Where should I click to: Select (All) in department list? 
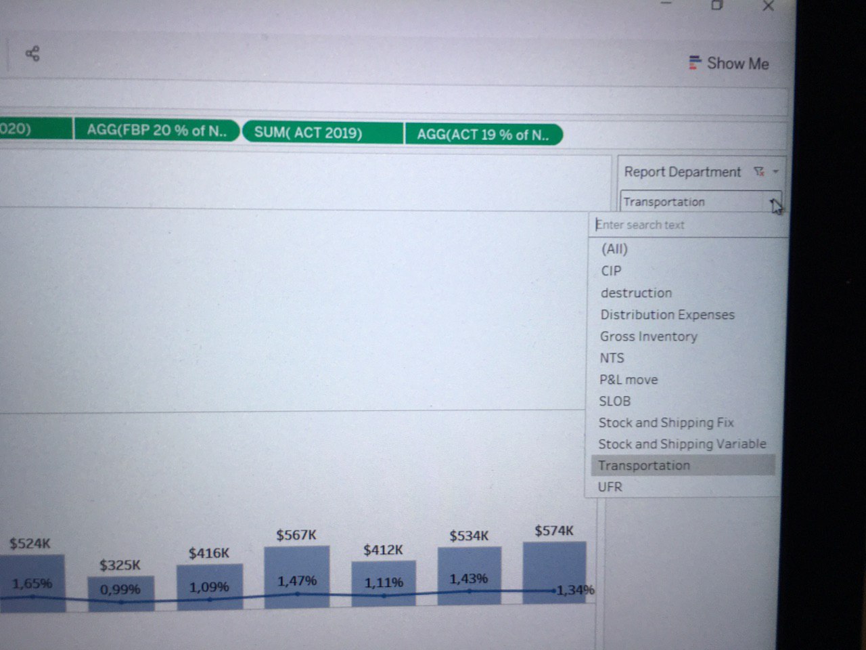[614, 248]
